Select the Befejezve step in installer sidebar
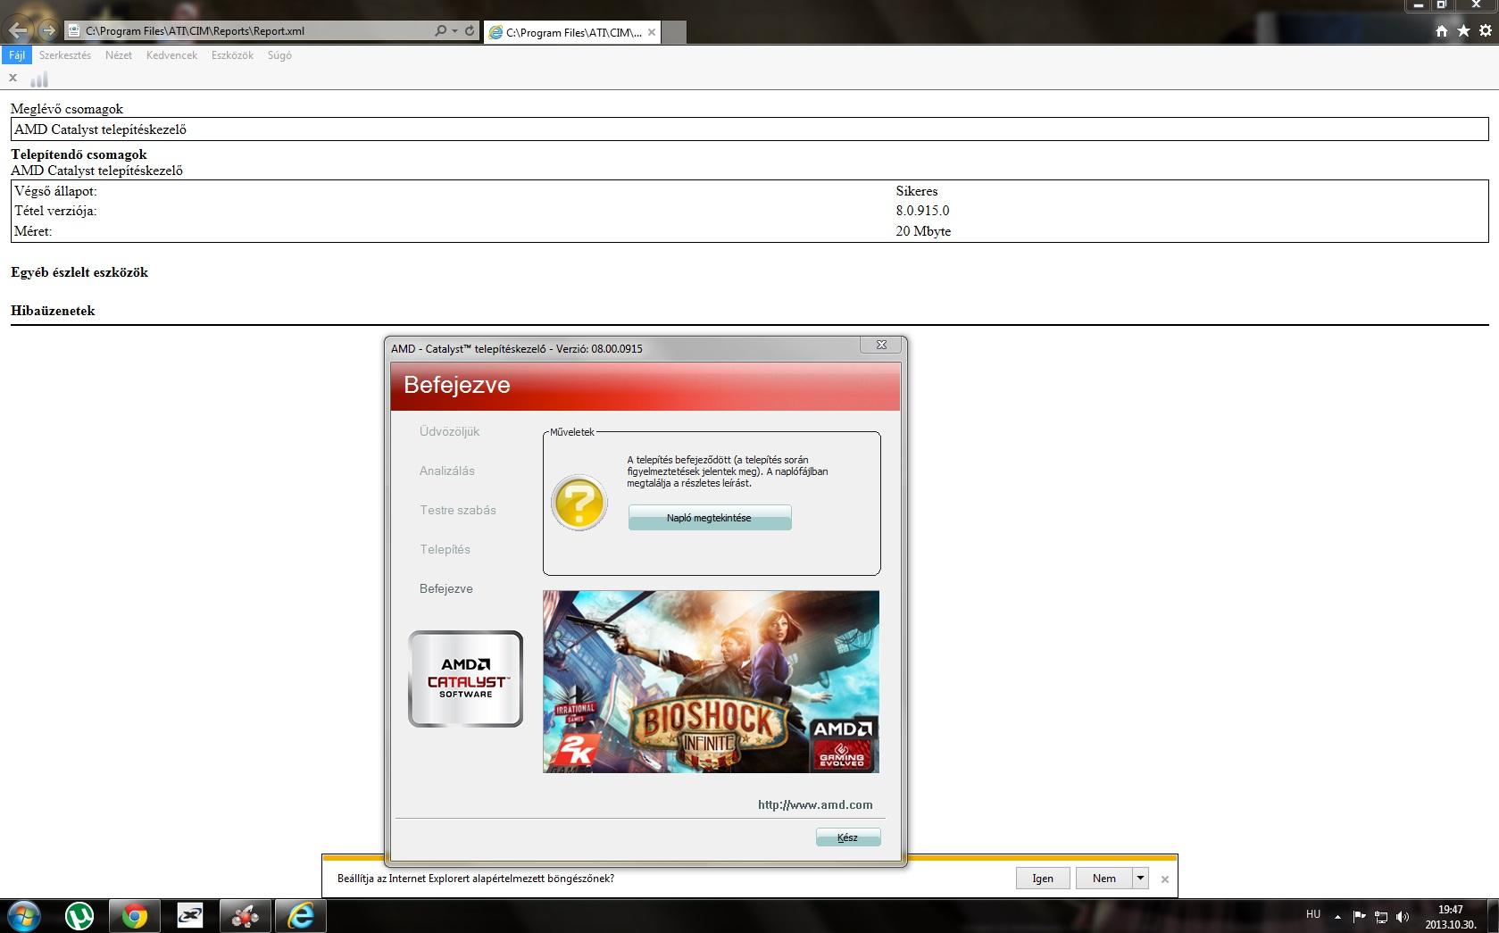This screenshot has width=1499, height=933. [446, 588]
